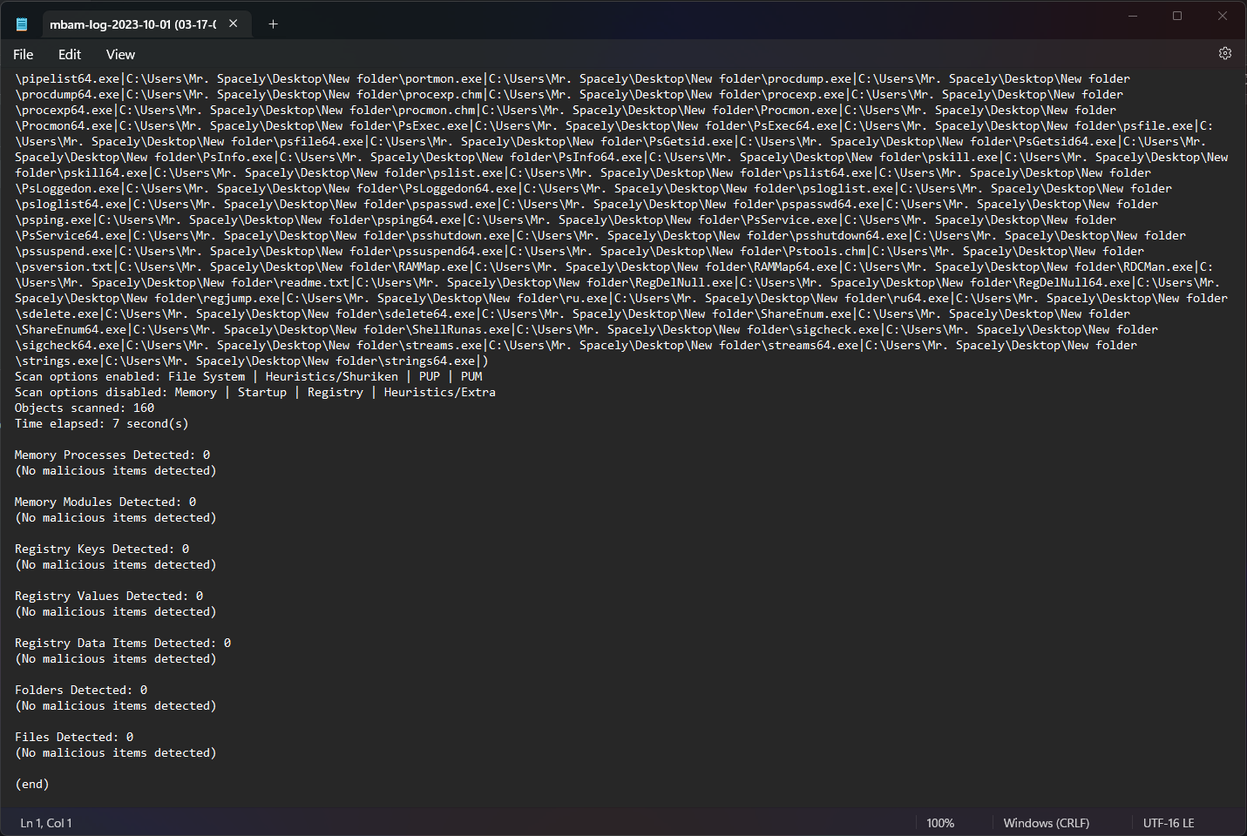Click the 'Scan options enabled' line
Screen dimensions: 1247x836
(x=248, y=376)
